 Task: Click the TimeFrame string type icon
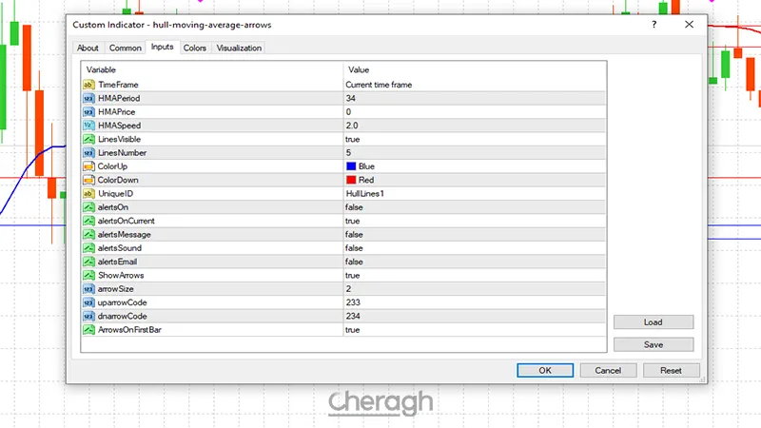(88, 84)
